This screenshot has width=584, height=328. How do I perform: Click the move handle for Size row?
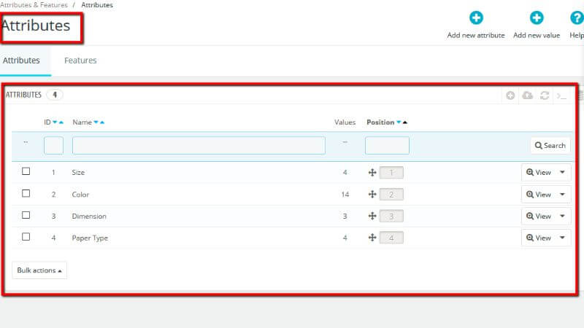point(372,173)
